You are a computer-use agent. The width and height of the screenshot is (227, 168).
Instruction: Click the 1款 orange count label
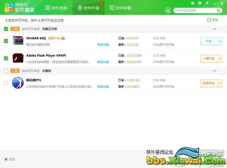[15, 71]
